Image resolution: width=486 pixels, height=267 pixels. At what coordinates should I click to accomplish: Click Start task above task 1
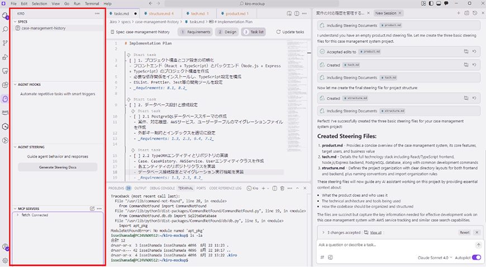[145, 55]
